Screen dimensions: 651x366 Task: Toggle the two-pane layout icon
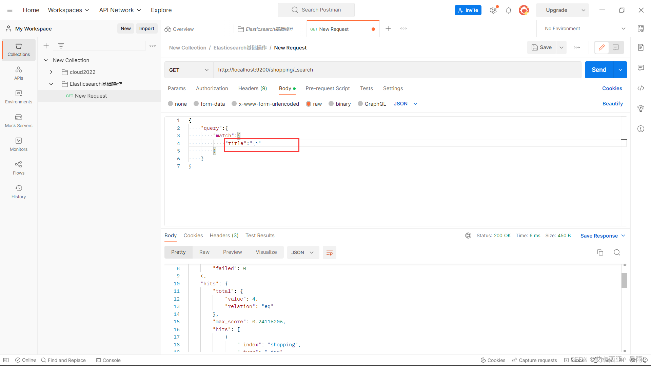(x=6, y=360)
